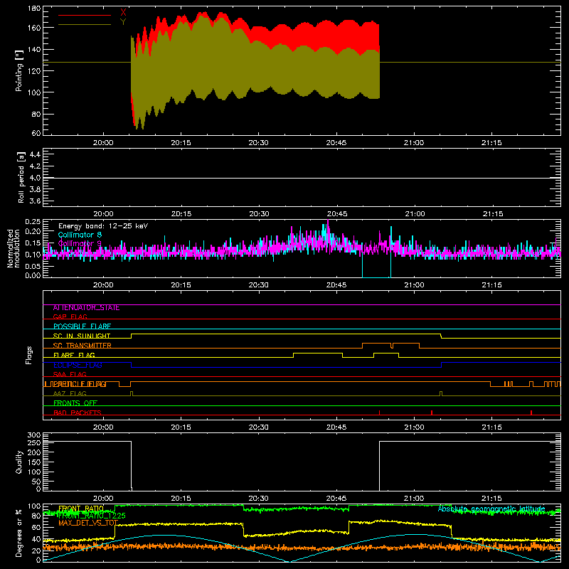
Task: Click the 0.15 tick on modulation axis
Action: [33, 243]
